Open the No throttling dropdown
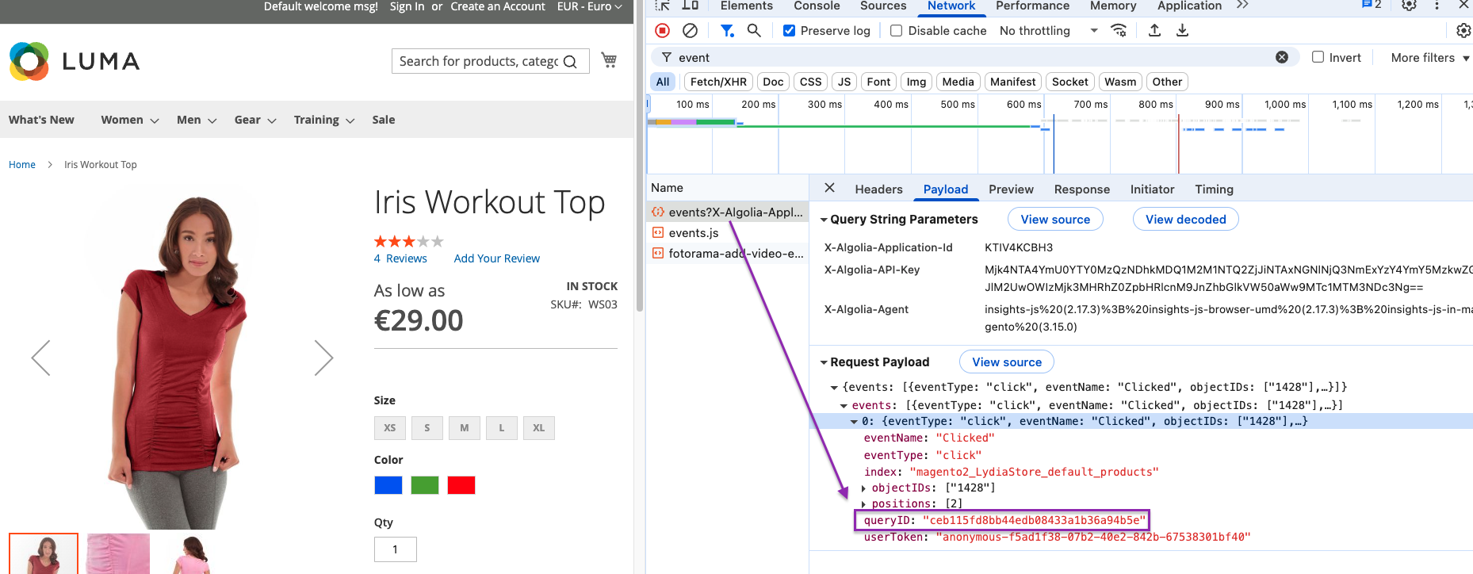Screen dimensions: 1473x574 pyautogui.click(x=1048, y=31)
